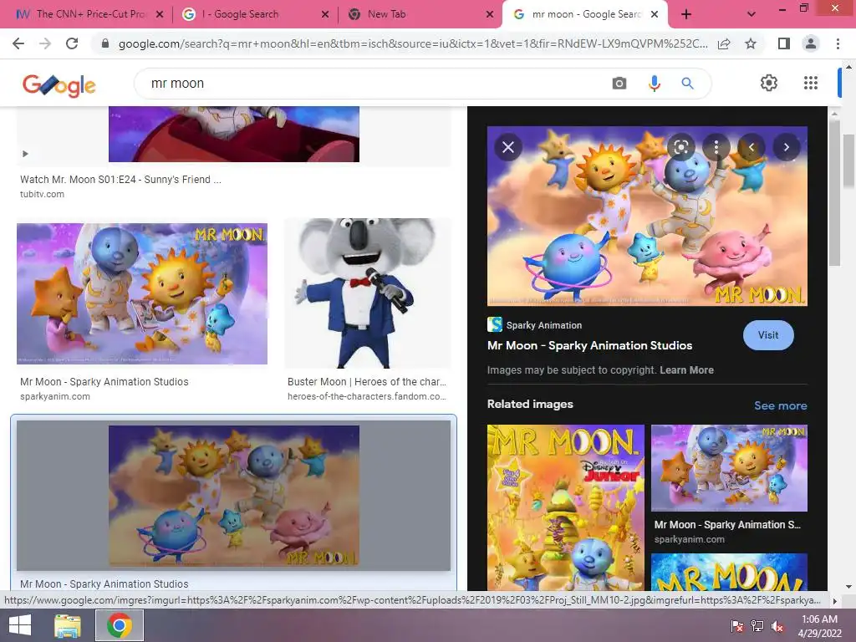Click the blue search magnifier icon

coord(687,83)
